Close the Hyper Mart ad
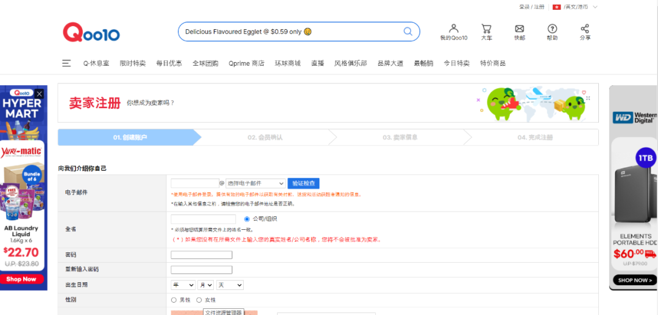Image resolution: width=658 pixels, height=315 pixels. (x=40, y=94)
